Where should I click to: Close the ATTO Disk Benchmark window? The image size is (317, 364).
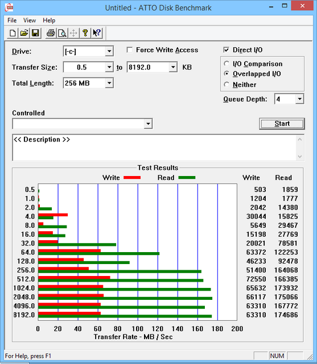click(302, 6)
